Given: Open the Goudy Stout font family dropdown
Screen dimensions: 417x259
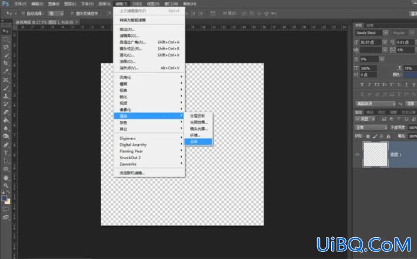Looking at the screenshot, I should click(385, 33).
